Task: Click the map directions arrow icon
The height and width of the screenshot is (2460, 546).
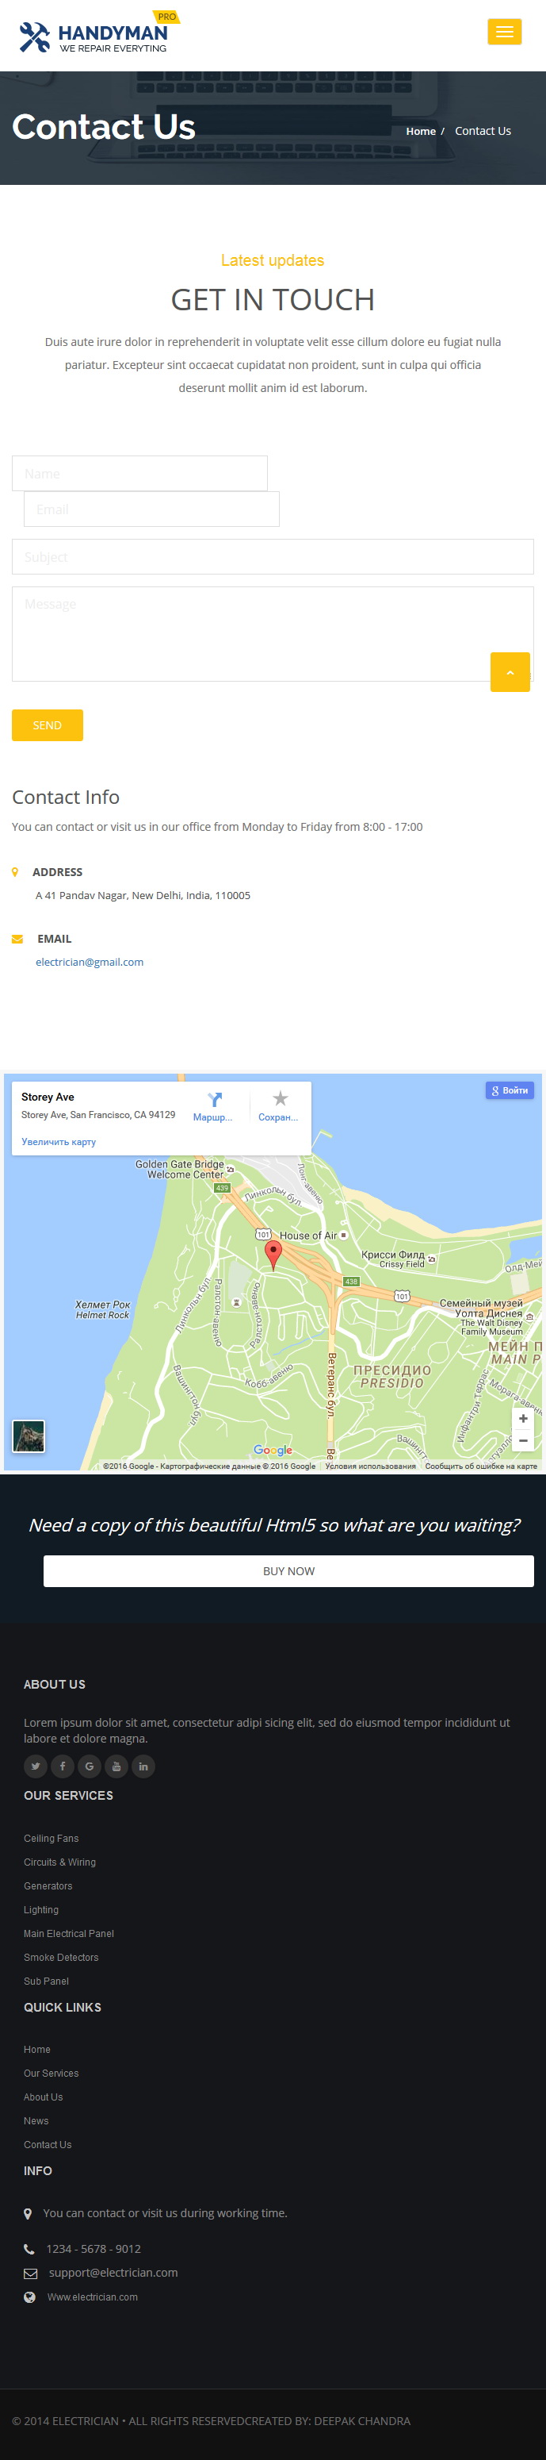Action: point(216,1100)
